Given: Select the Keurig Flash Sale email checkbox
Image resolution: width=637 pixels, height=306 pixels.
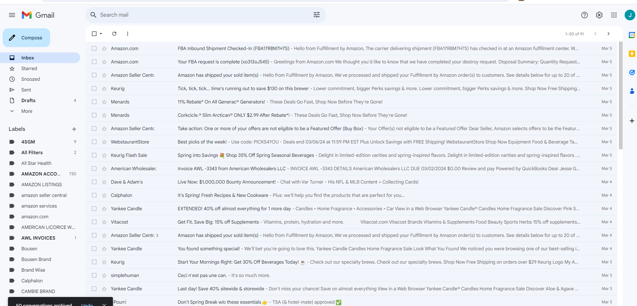Looking at the screenshot, I should pyautogui.click(x=94, y=155).
